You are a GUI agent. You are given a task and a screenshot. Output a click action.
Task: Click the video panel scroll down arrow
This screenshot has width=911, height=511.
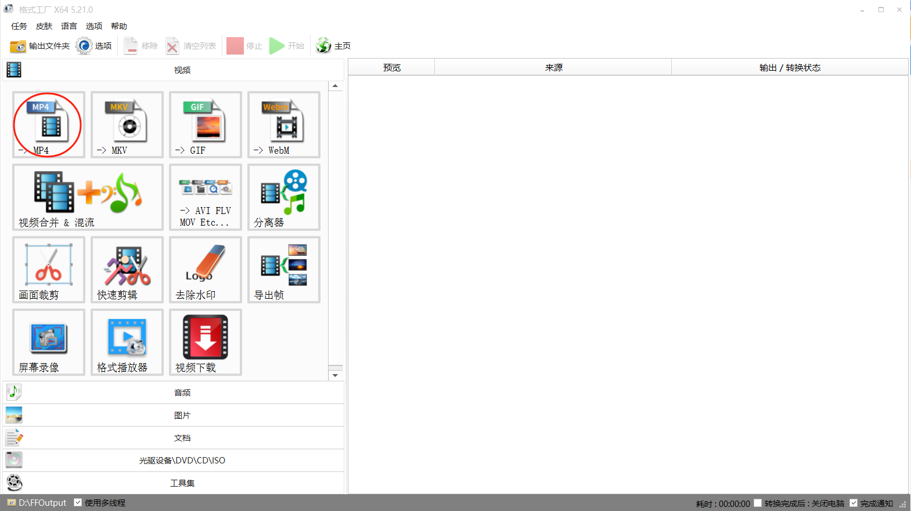(x=335, y=375)
